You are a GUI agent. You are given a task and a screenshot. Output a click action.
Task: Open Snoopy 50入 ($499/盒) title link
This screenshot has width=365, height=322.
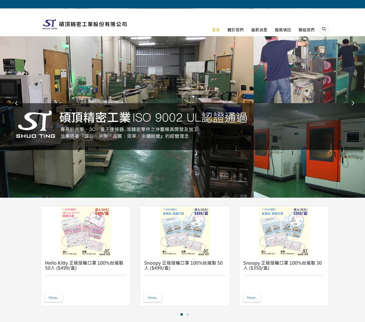[x=183, y=265]
